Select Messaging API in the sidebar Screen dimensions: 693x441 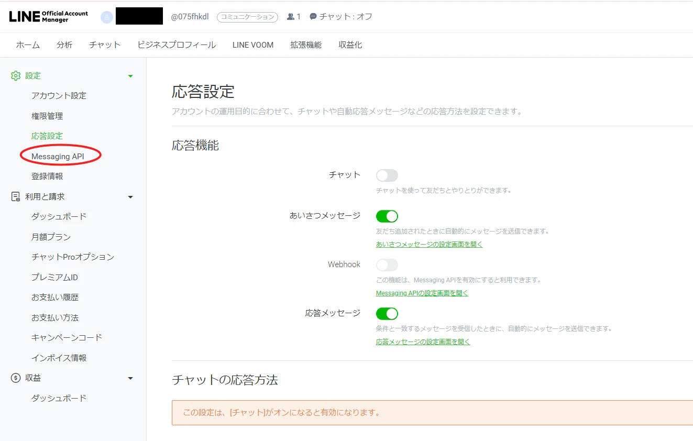point(58,157)
